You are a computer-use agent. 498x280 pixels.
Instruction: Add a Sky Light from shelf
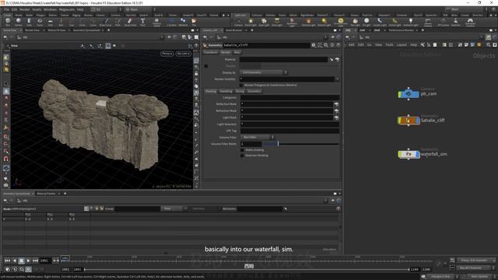(356, 22)
